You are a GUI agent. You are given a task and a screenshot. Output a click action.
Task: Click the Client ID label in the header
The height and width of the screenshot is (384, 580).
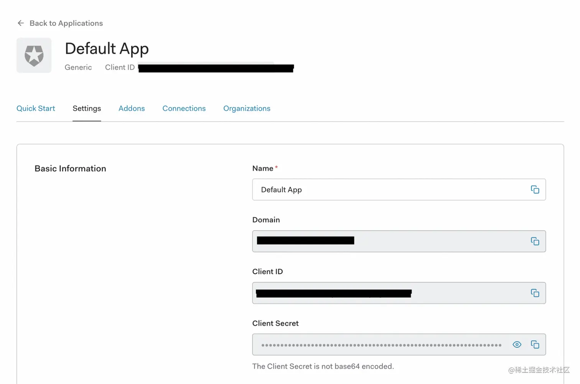[x=120, y=67]
